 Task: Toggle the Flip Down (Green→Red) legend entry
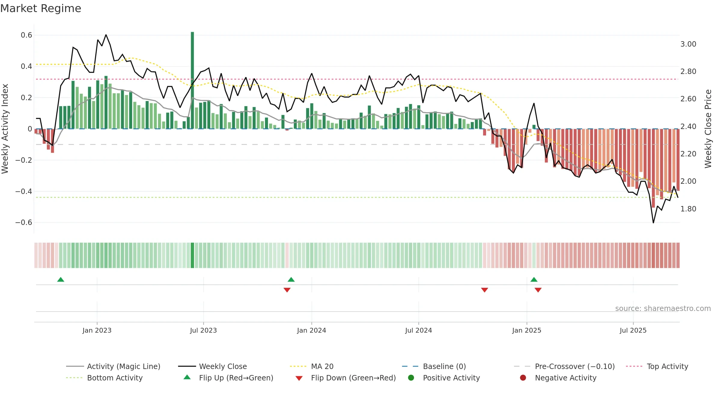click(345, 378)
